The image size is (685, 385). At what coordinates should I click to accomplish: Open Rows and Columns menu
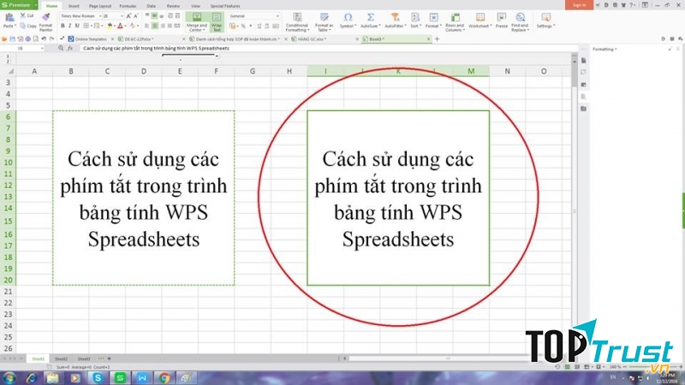pyautogui.click(x=455, y=22)
